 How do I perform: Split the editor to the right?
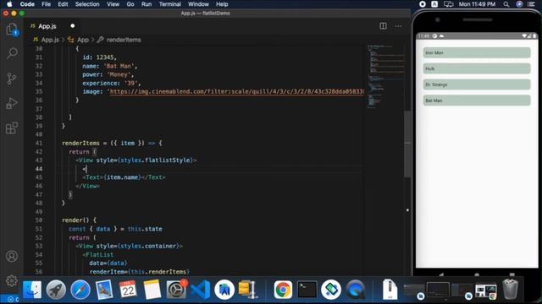(383, 26)
